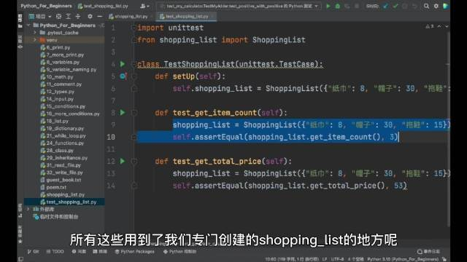Open IDE settings gear in top toolbar
Viewport: 467px width, 262px height.
(436, 6)
